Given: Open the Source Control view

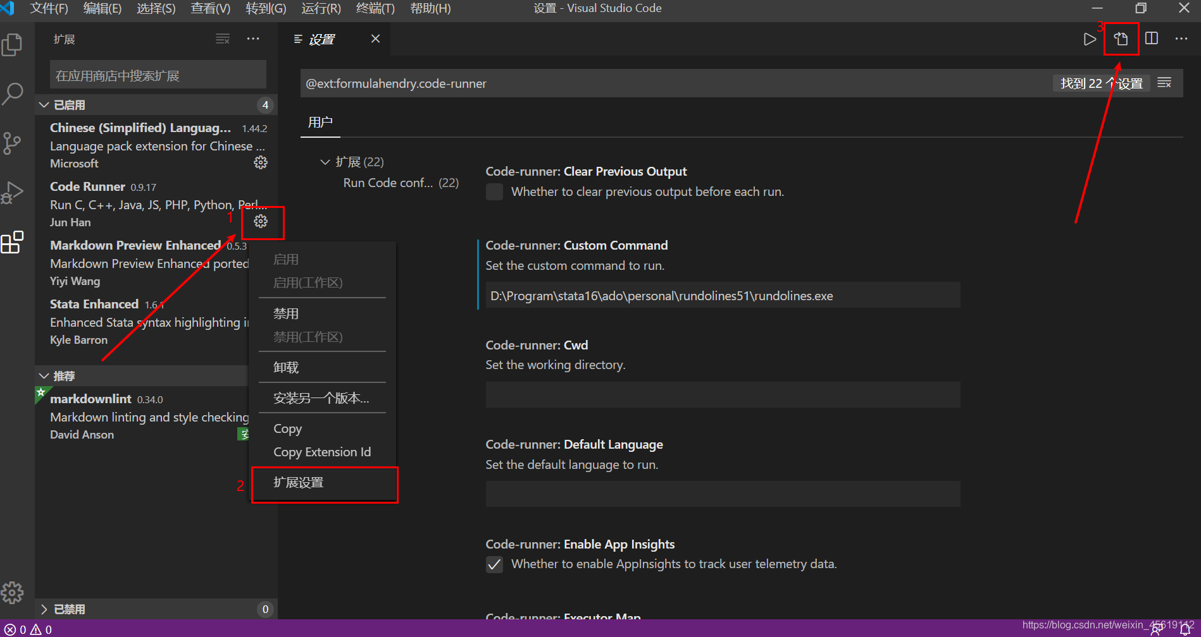Looking at the screenshot, I should tap(12, 143).
